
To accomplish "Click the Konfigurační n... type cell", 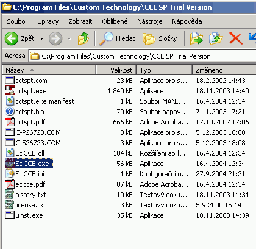I will pos(164,174).
